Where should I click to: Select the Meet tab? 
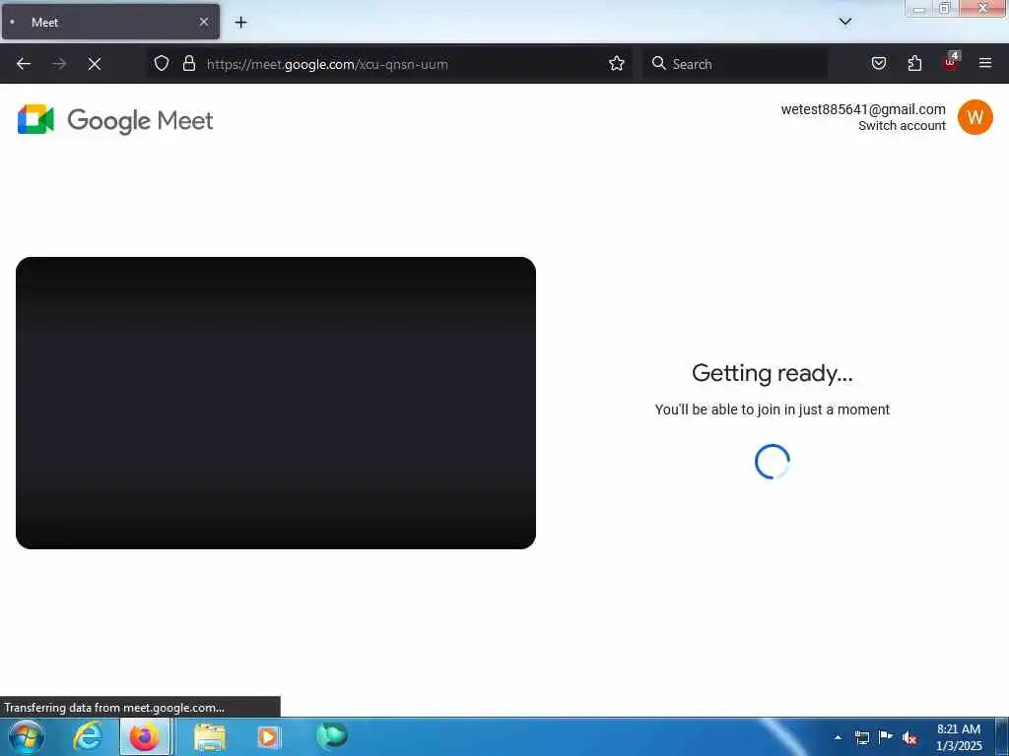(x=110, y=22)
